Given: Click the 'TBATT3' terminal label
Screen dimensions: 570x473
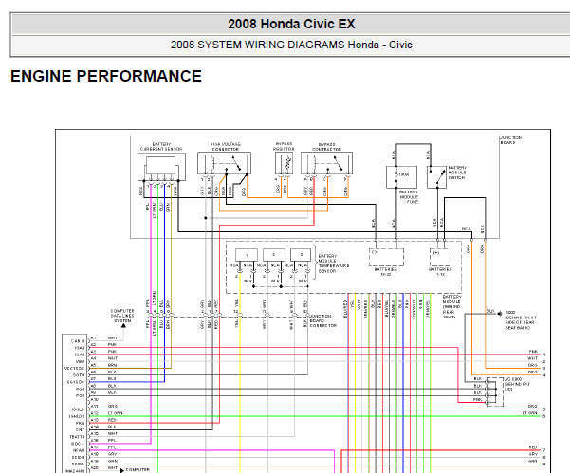Looking at the screenshot, I should [x=77, y=437].
